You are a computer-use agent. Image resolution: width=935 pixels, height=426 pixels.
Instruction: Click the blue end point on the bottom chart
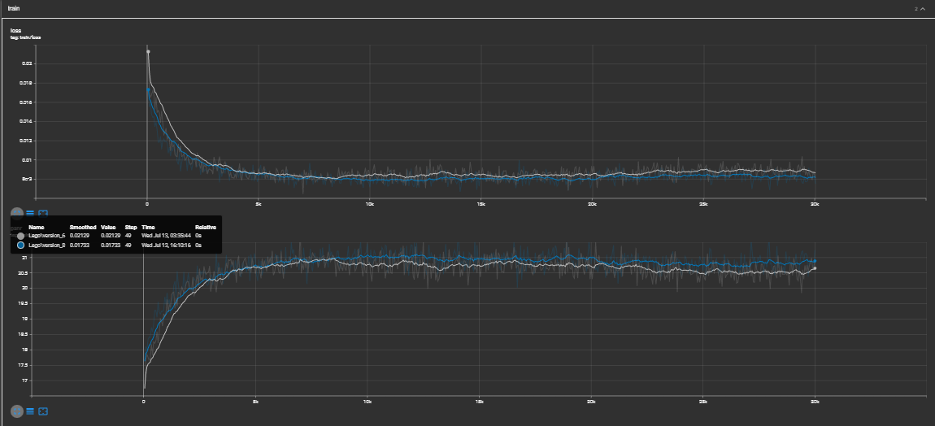coord(815,261)
